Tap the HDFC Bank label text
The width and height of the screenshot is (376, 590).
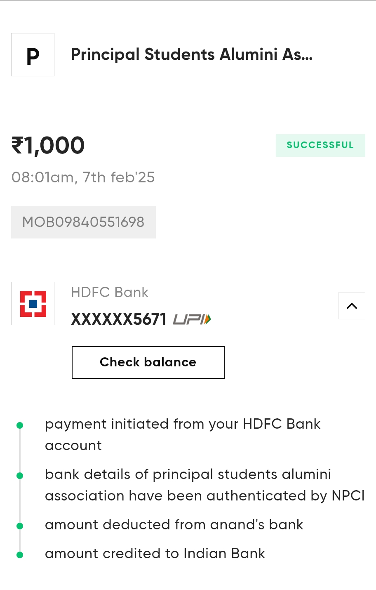[110, 292]
